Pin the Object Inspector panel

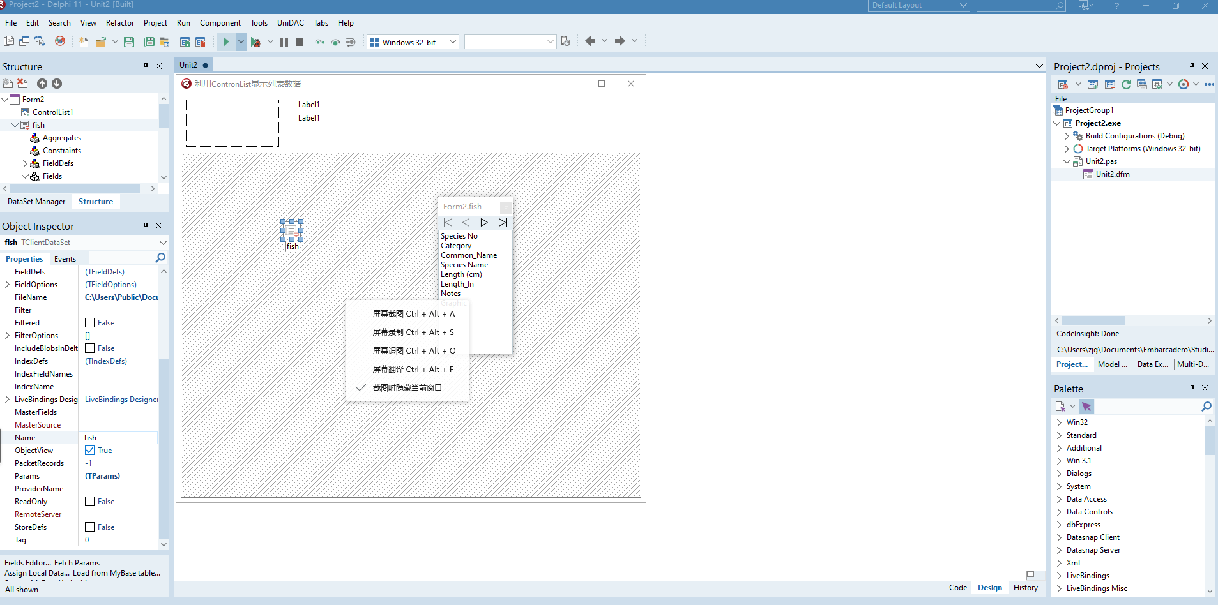[x=146, y=225]
